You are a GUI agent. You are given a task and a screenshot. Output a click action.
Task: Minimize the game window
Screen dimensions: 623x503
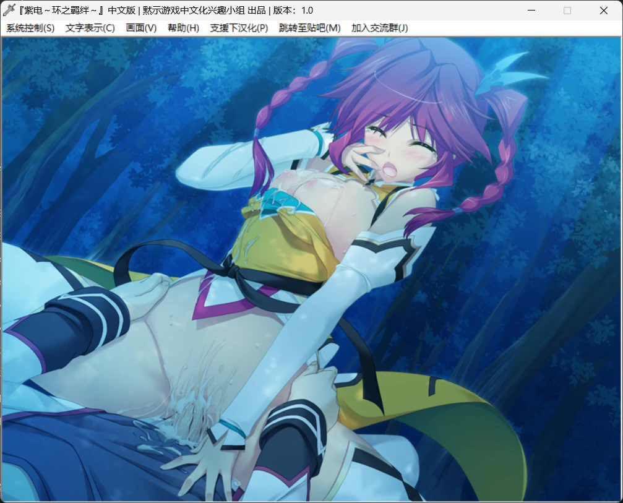point(531,11)
